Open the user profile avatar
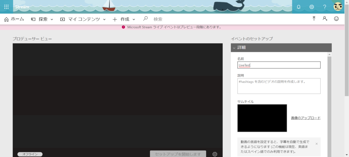 click(x=338, y=7)
